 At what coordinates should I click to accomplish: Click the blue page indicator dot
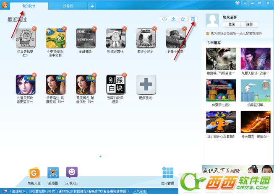(x=100, y=156)
